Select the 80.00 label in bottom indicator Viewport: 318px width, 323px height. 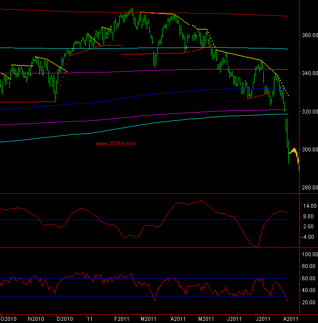click(x=309, y=266)
